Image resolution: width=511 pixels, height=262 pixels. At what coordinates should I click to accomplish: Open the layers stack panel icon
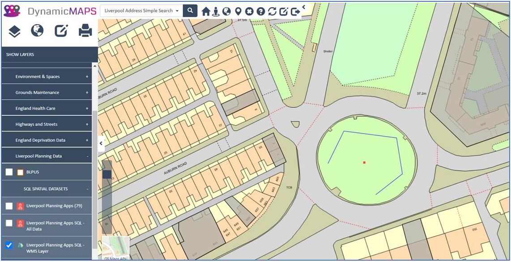[14, 31]
